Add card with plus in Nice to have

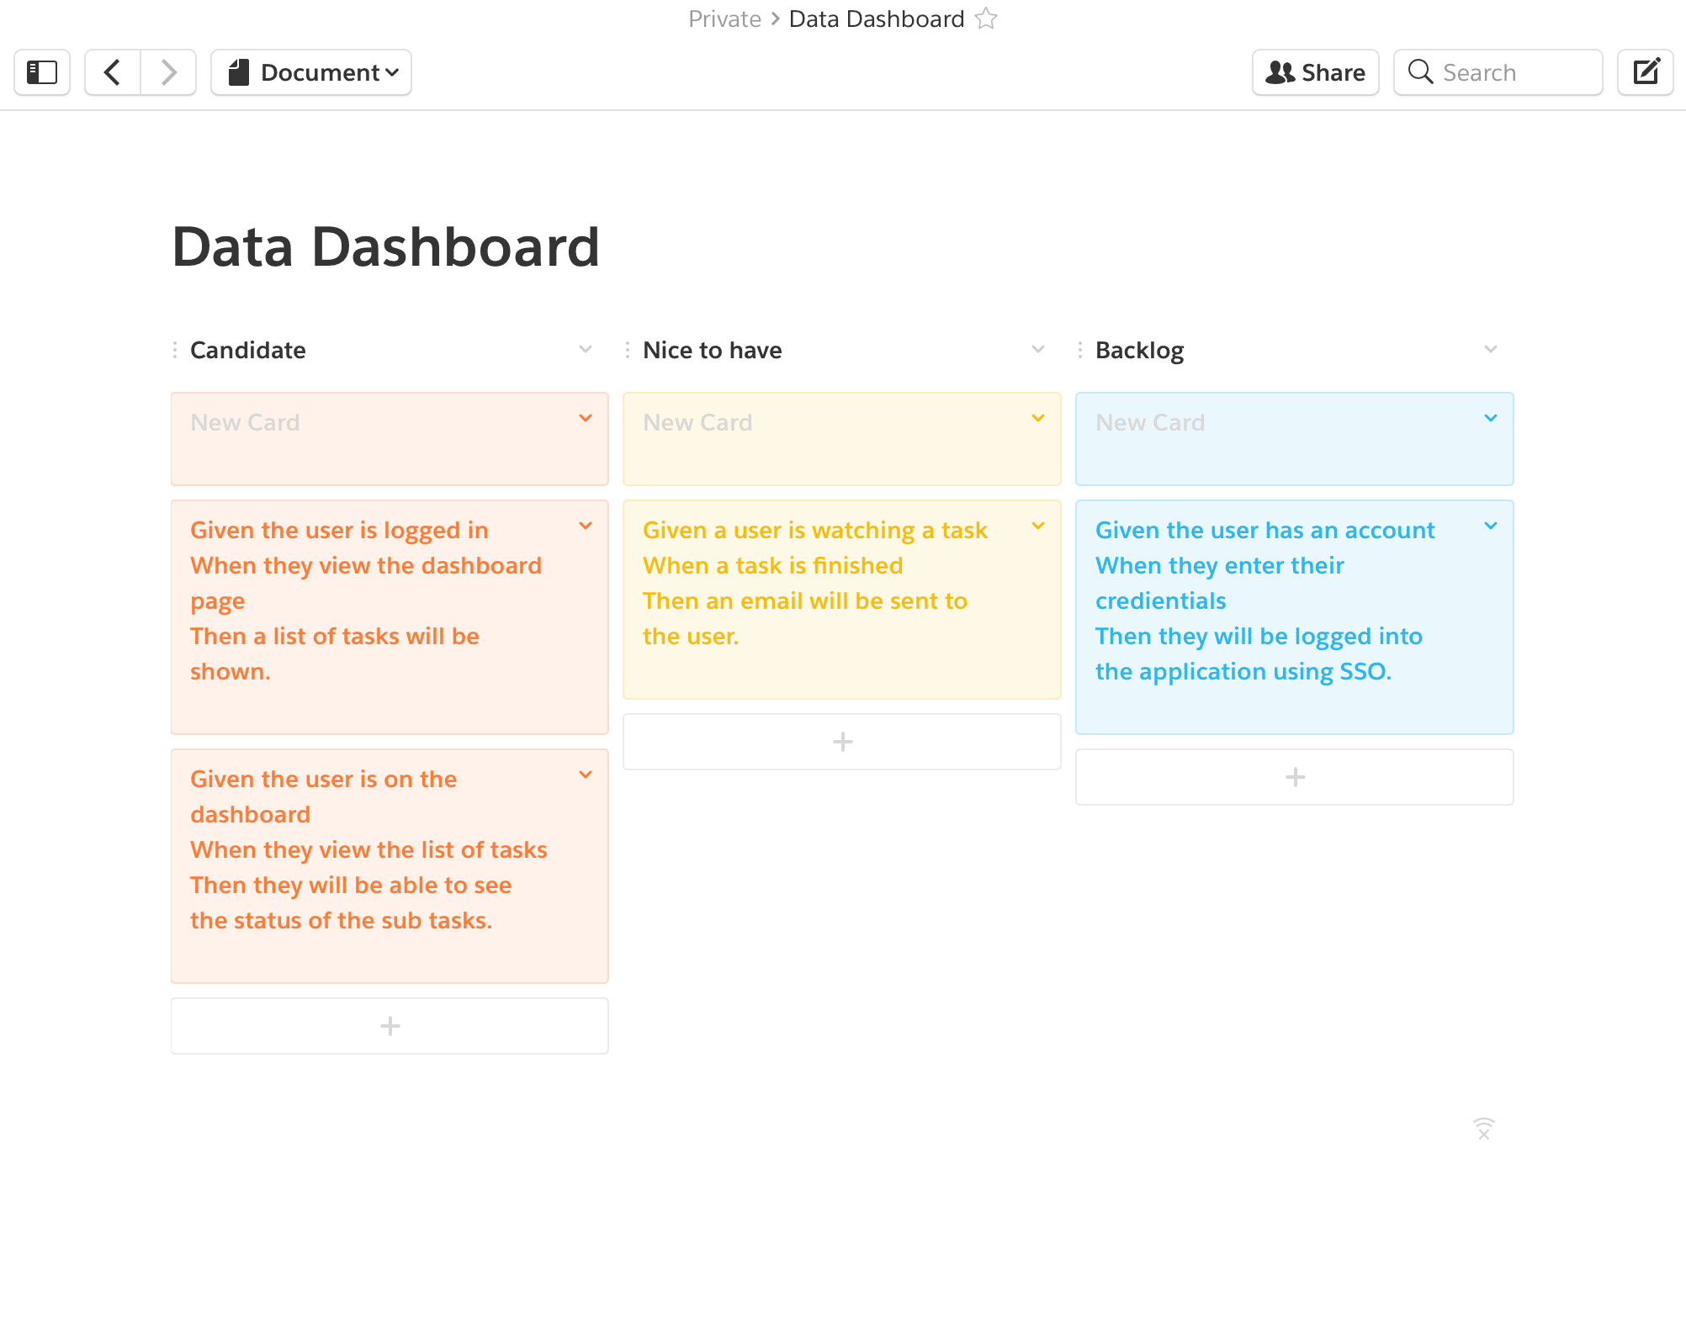pyautogui.click(x=842, y=742)
